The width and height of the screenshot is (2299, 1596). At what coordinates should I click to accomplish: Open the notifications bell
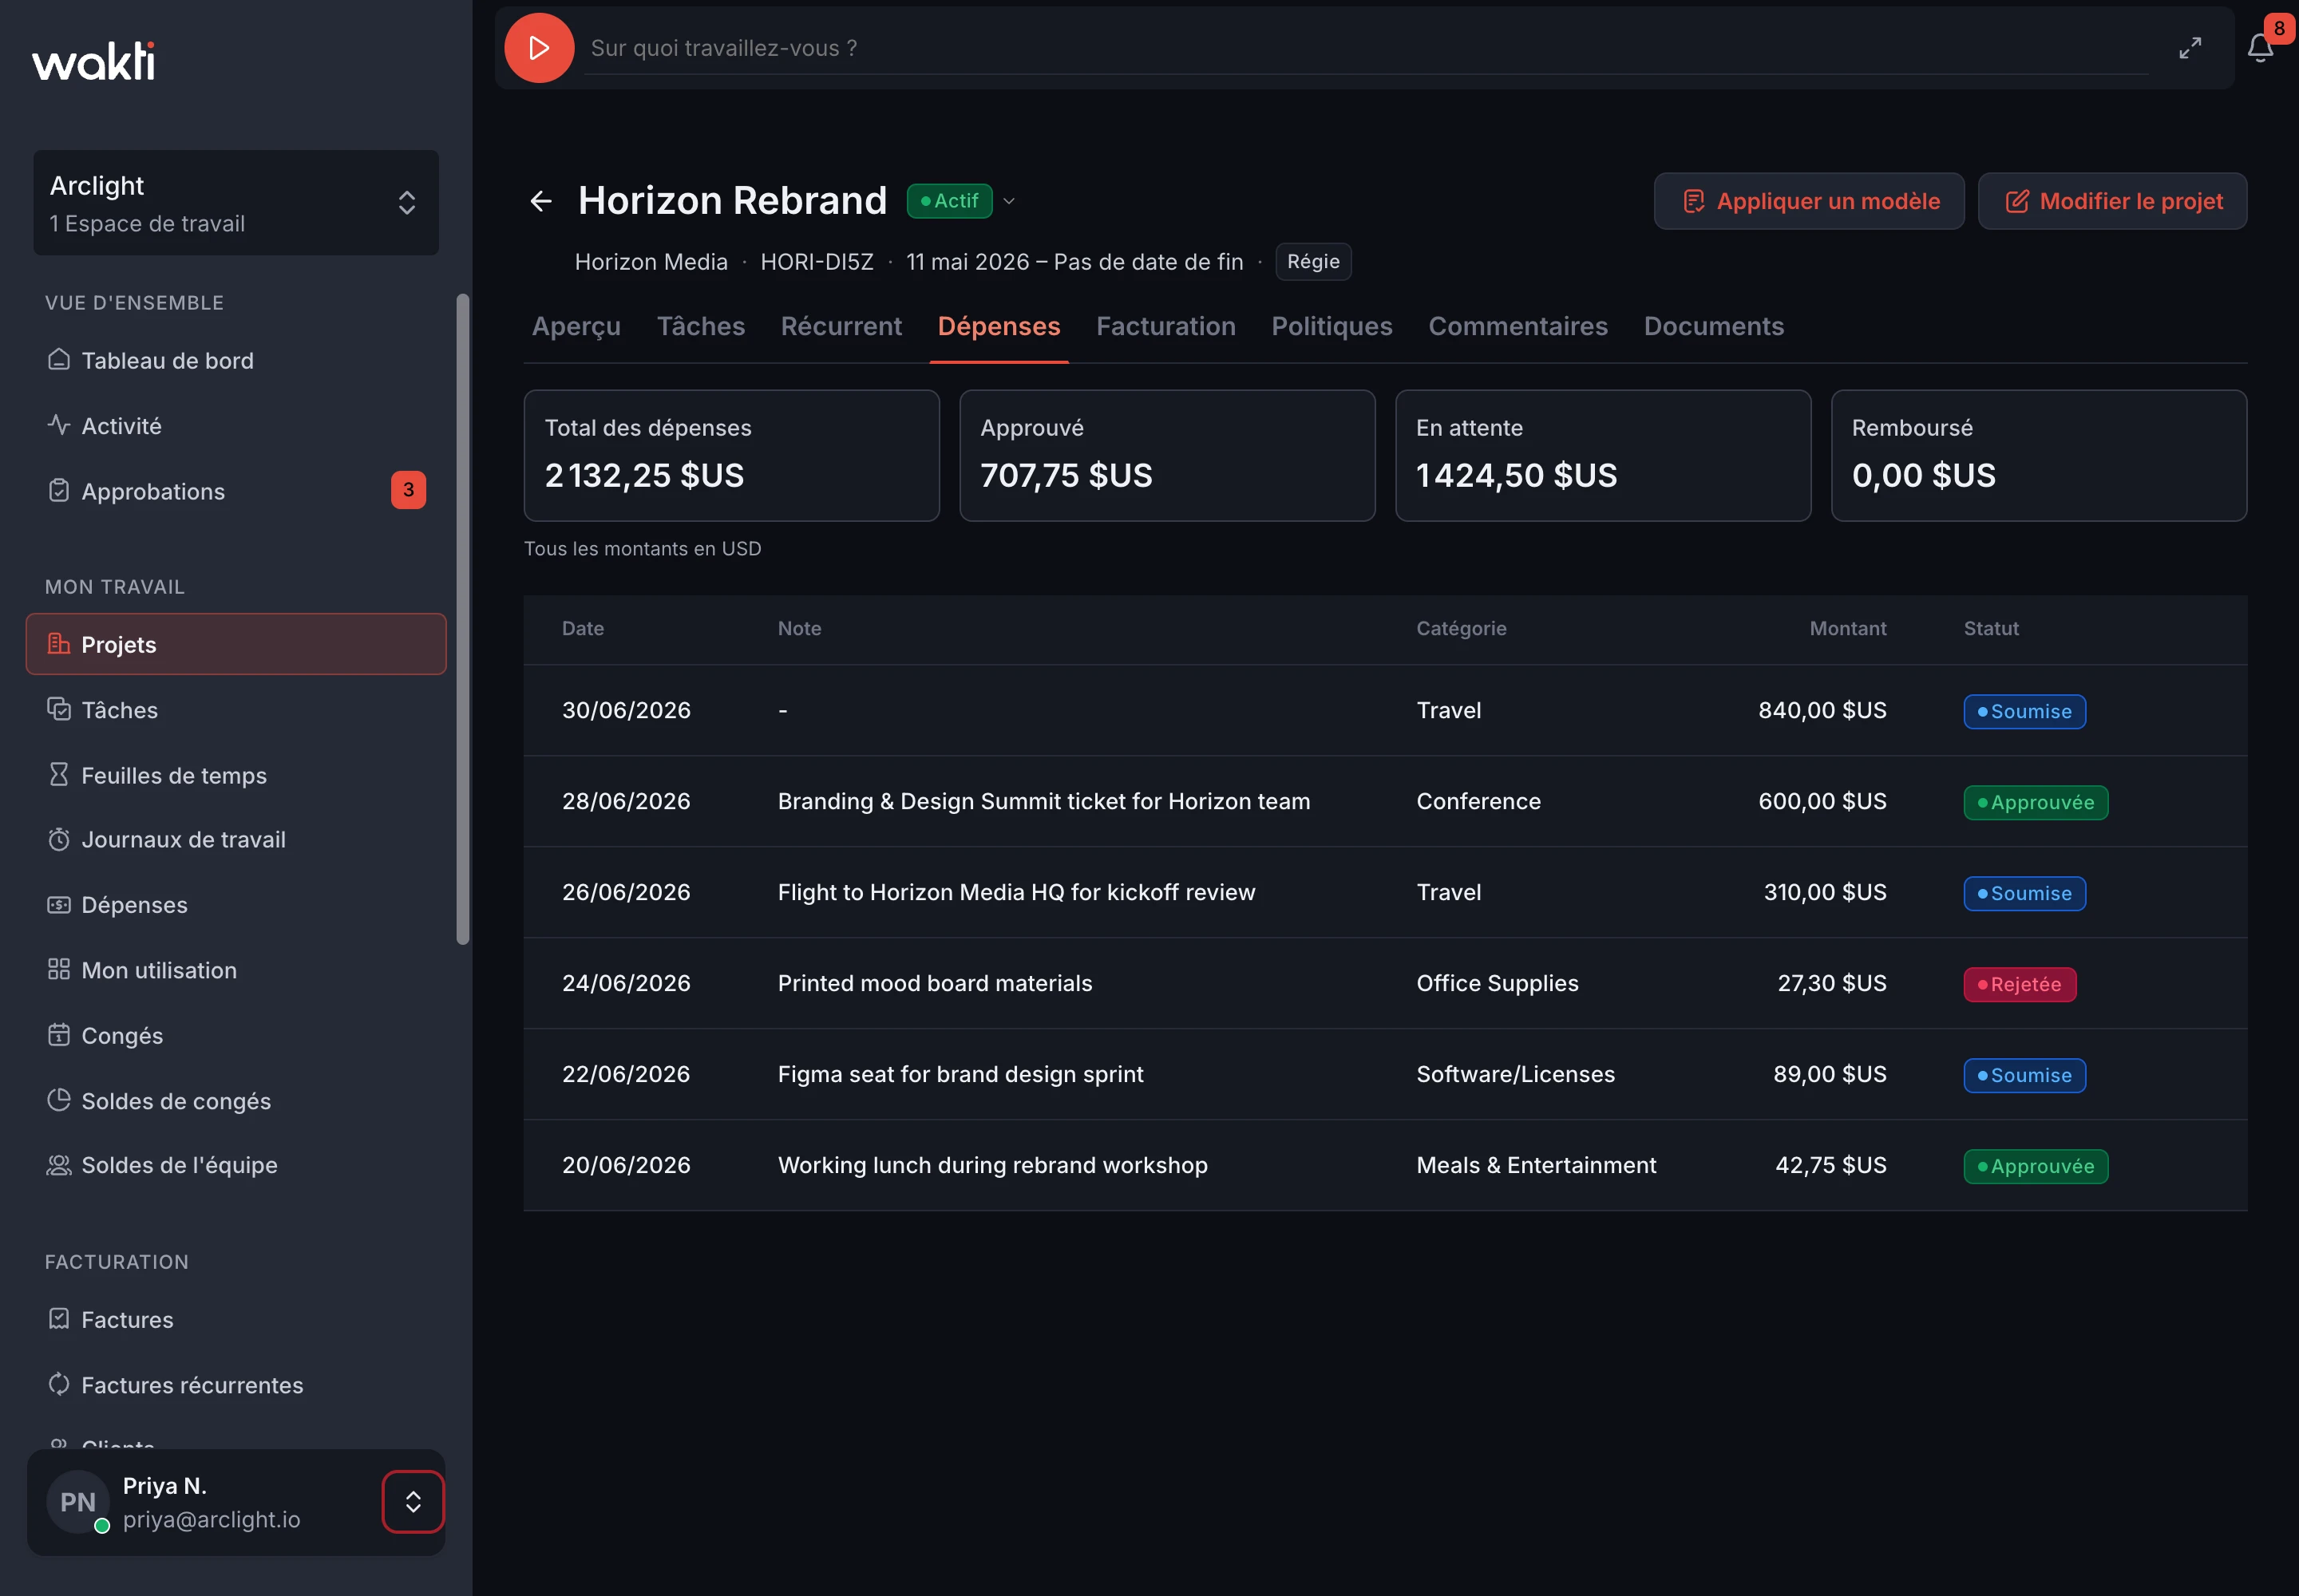2259,48
